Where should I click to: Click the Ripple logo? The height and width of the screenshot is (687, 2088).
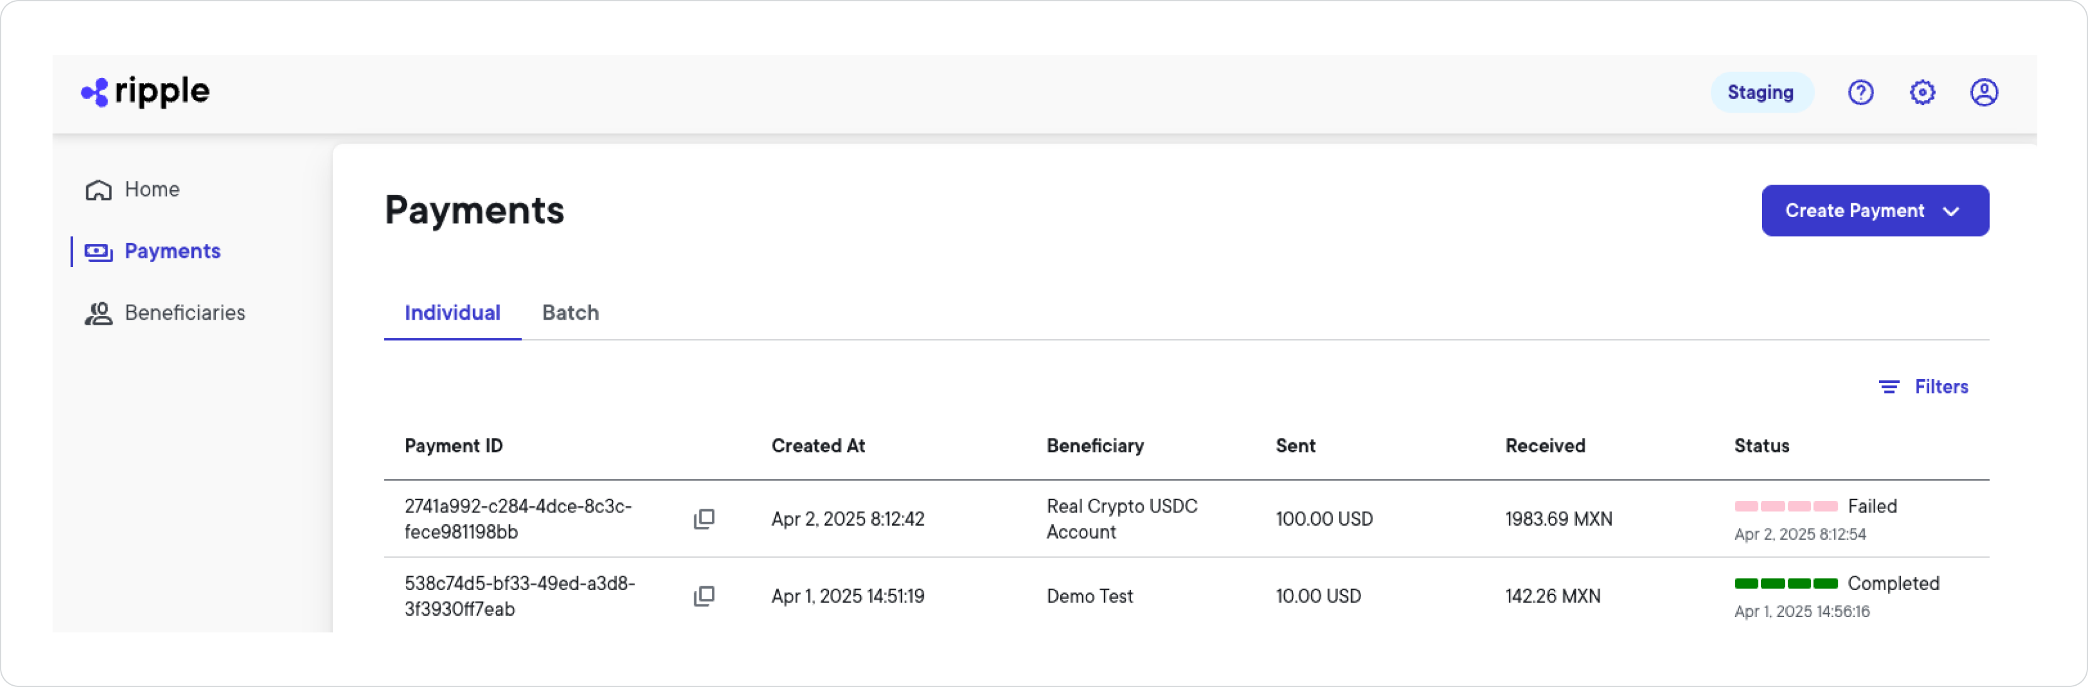[x=144, y=91]
